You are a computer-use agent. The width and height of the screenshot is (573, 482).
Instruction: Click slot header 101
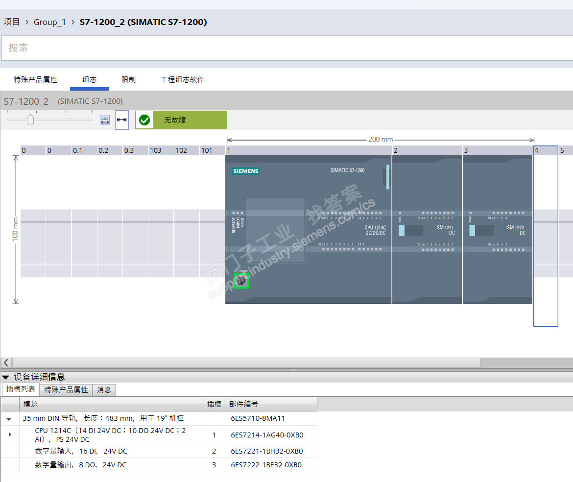213,150
